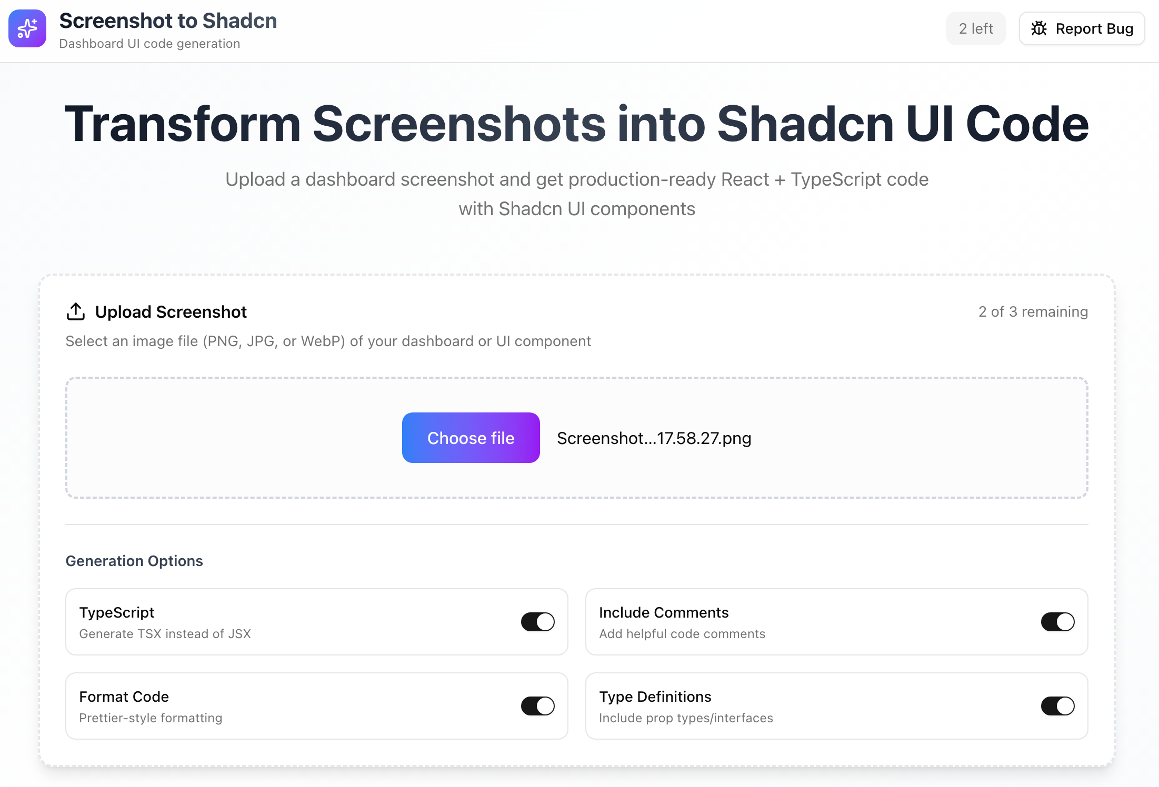This screenshot has height=787, width=1159.
Task: Click the sparkles symbol in the header badge
Action: (x=27, y=28)
